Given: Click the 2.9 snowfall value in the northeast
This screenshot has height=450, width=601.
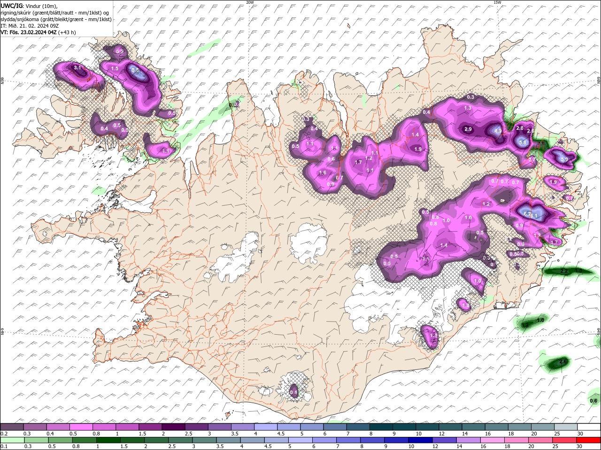Looking at the screenshot, I should (x=468, y=129).
